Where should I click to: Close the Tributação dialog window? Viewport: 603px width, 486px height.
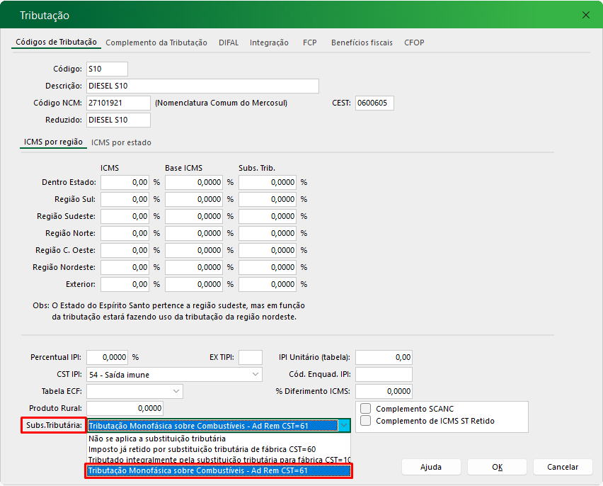[x=586, y=15]
